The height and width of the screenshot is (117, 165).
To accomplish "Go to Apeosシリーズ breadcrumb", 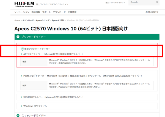I will point(42,21).
